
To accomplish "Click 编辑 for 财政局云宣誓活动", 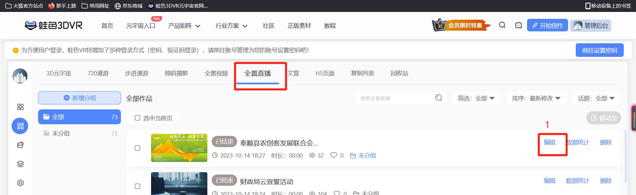I will coord(550,181).
